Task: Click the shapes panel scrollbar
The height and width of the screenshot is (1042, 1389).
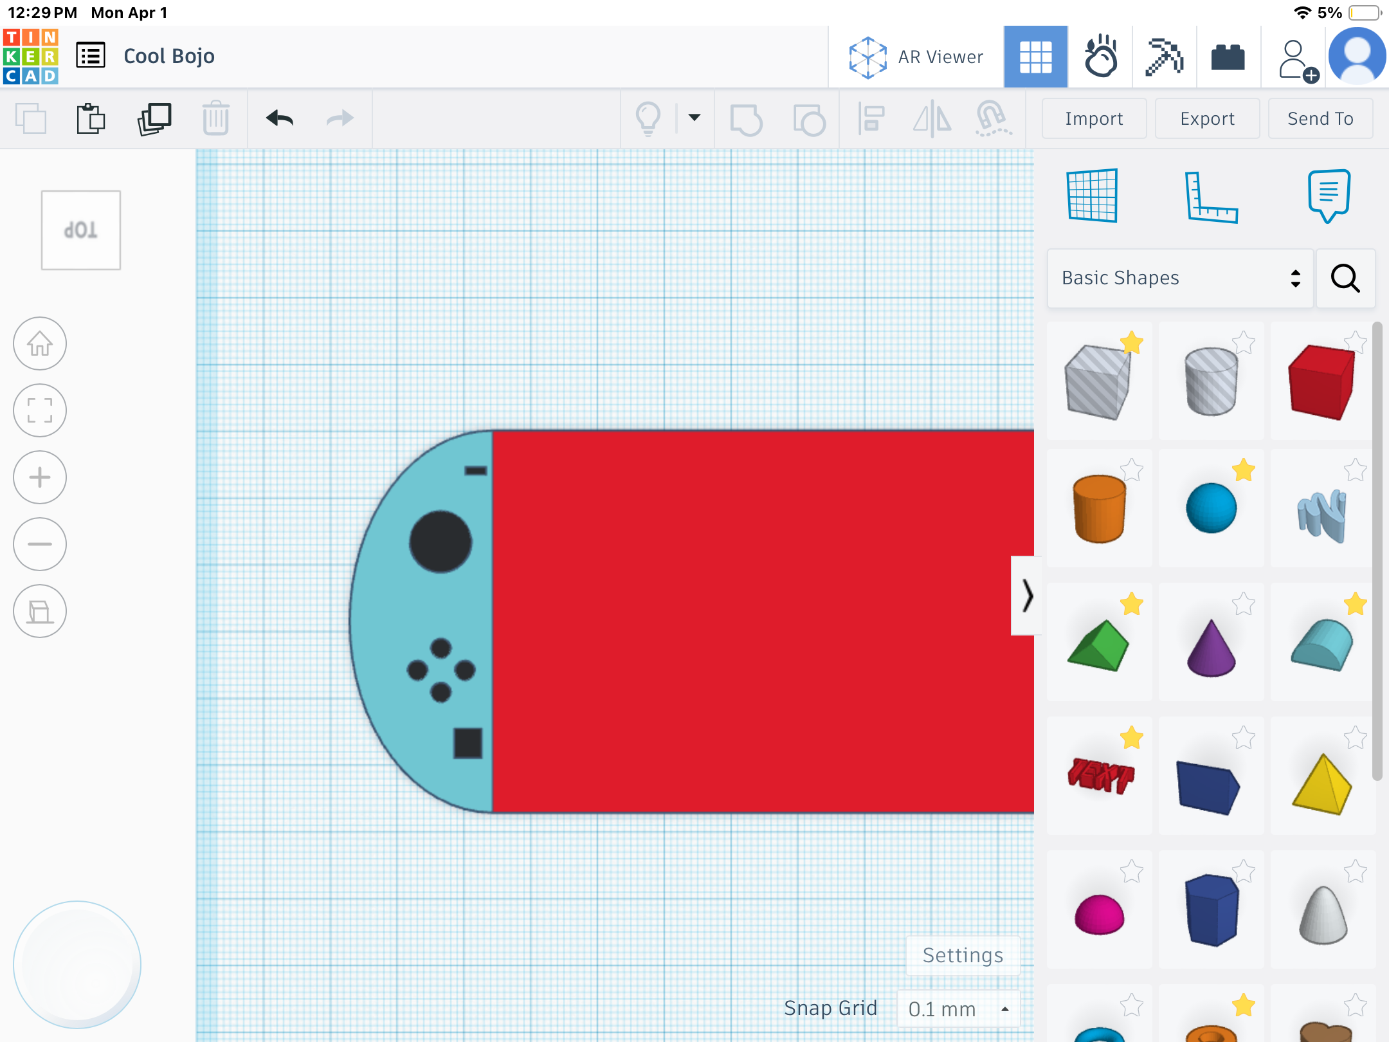Action: (x=1377, y=552)
